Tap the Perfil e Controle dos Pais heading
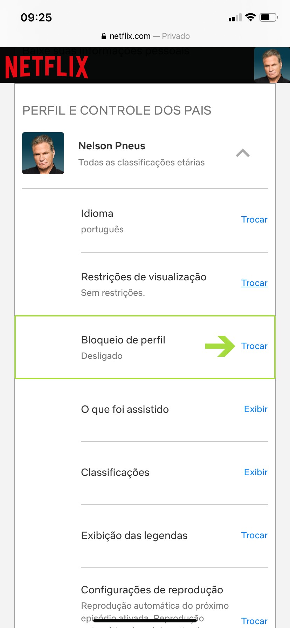This screenshot has height=628, width=290. click(x=117, y=110)
